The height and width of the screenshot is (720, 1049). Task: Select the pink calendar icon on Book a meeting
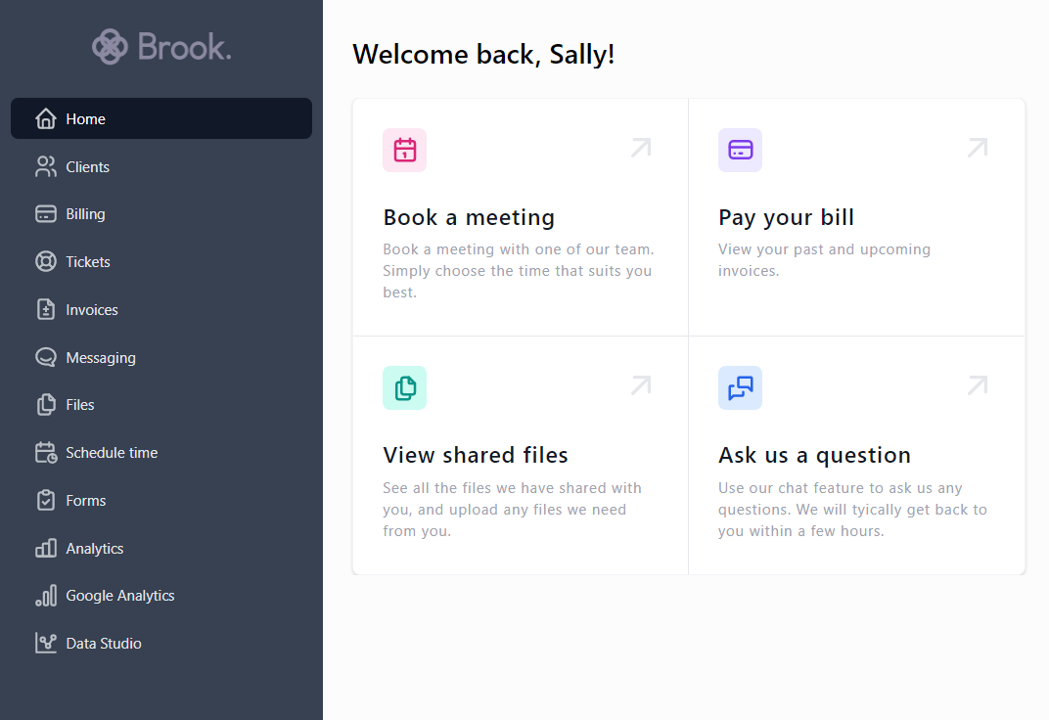(404, 150)
